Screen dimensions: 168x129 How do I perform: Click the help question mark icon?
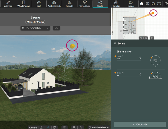141,4
